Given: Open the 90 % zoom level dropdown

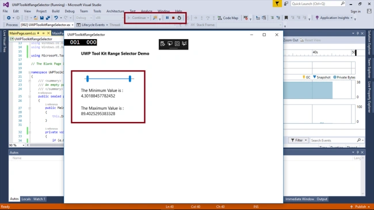Looking at the screenshot, I should point(24,145).
